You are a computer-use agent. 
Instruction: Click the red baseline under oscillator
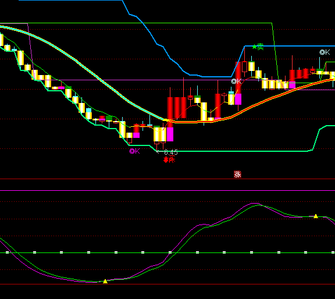point(167,284)
